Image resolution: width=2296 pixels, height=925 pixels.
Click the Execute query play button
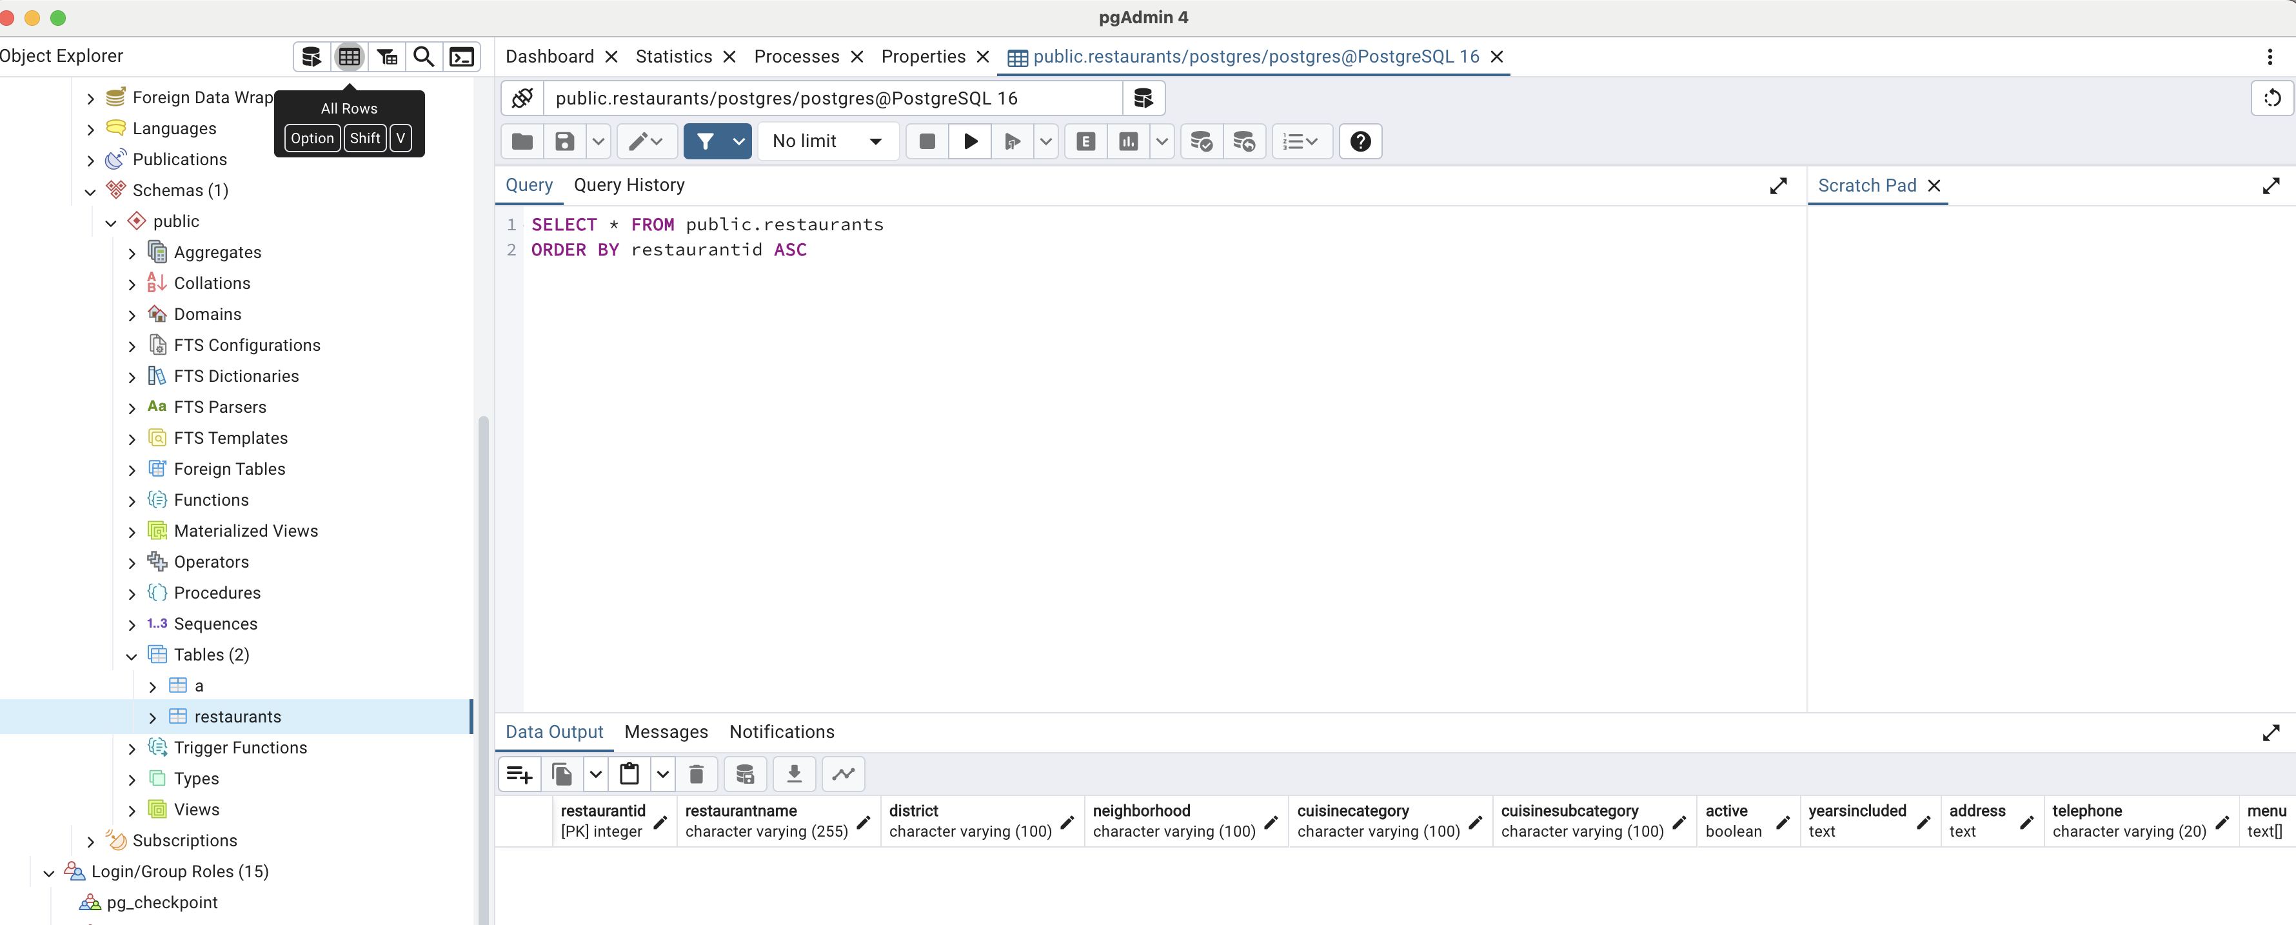(x=971, y=142)
